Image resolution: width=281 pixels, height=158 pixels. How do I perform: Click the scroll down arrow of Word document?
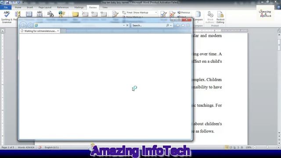point(279,133)
